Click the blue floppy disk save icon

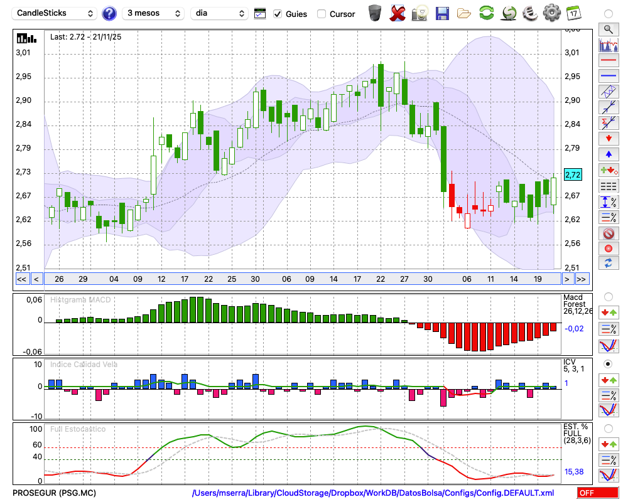tap(442, 13)
